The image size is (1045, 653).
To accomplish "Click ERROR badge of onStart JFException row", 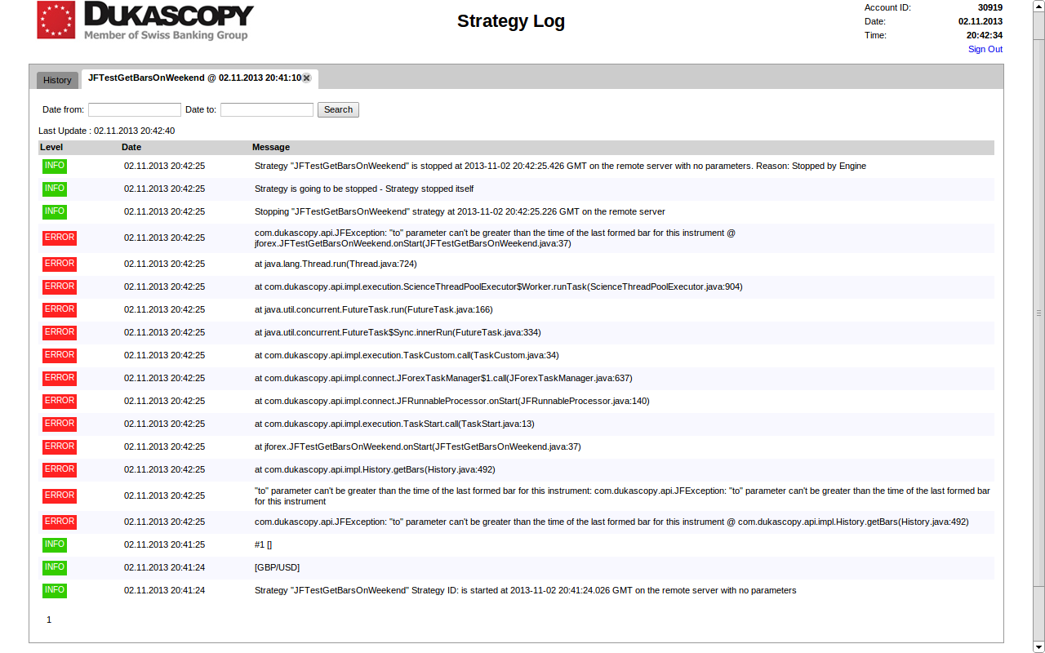I will point(60,238).
